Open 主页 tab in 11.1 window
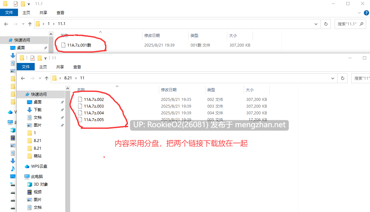Screen dimensions: 370x212 point(26,13)
